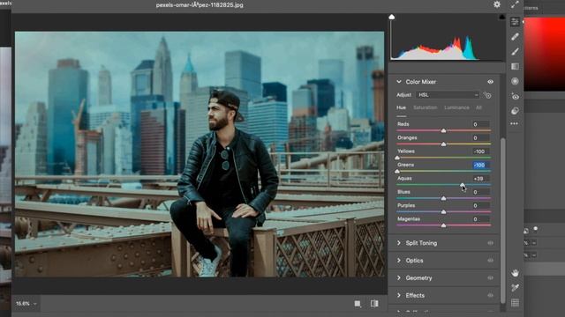Click the Aquas hue slider handle
The height and width of the screenshot is (317, 565).
click(462, 185)
